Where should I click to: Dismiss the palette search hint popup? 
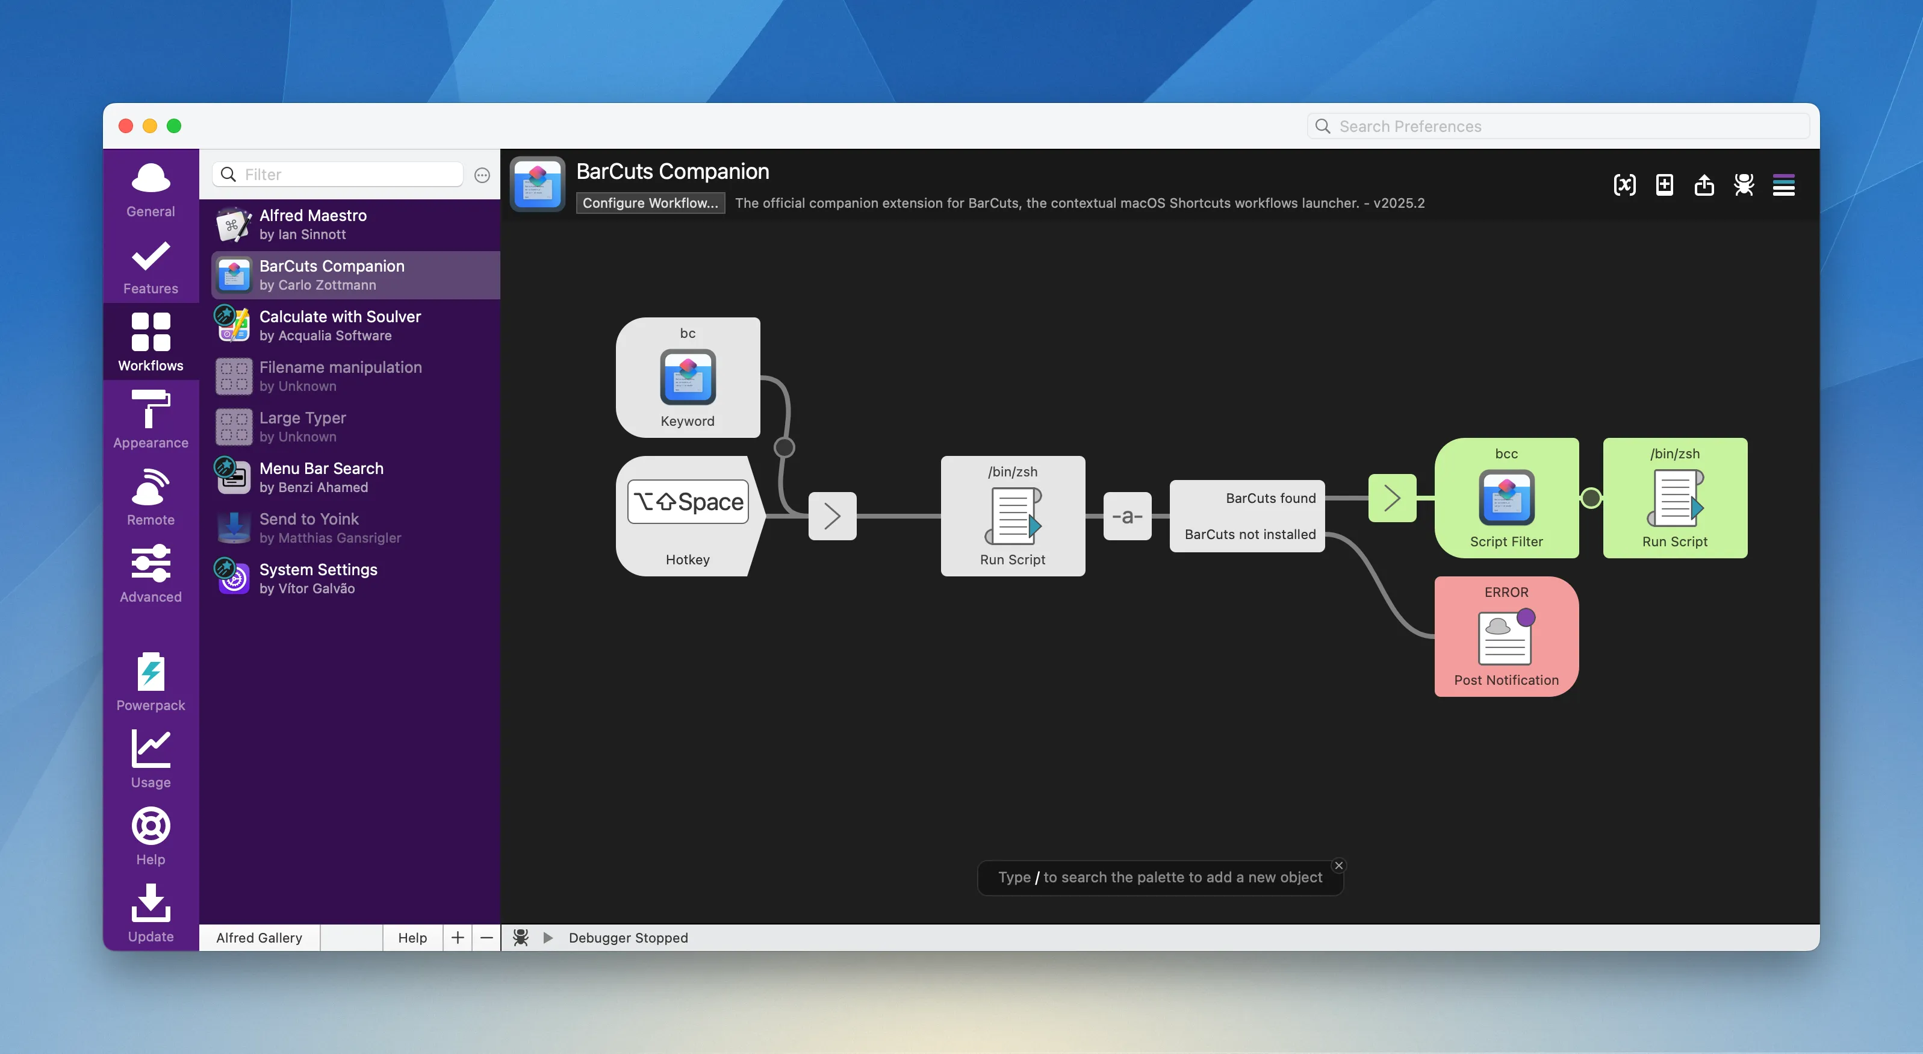[1338, 865]
